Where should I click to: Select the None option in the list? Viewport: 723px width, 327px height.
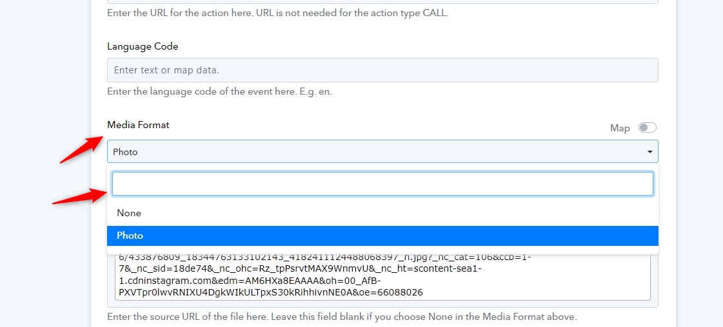(x=382, y=214)
